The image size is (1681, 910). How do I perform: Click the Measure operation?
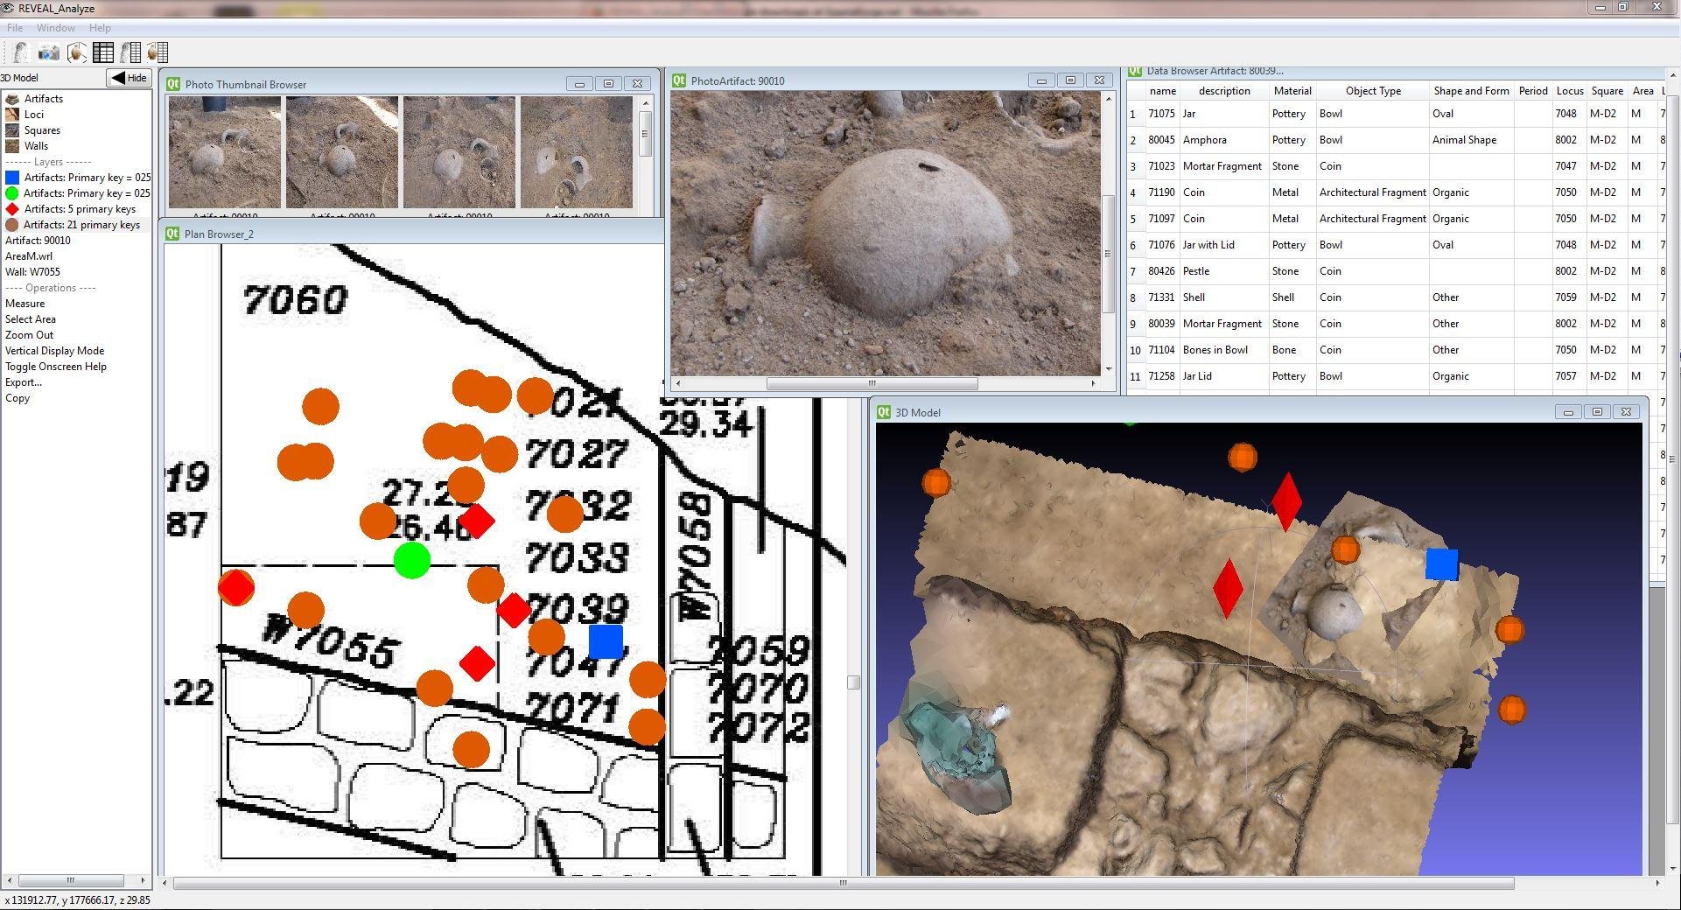click(25, 303)
